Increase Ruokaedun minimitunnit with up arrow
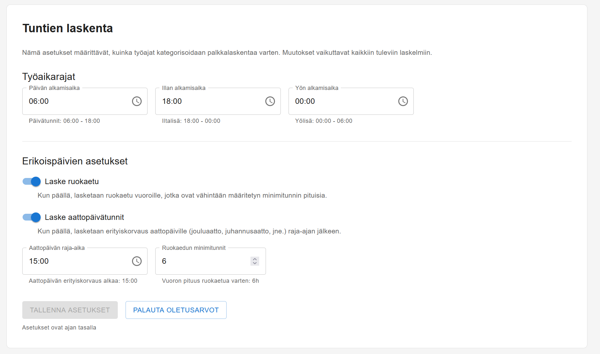 click(255, 259)
